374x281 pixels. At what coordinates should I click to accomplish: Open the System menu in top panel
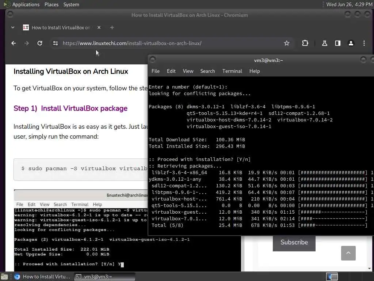(71, 4)
